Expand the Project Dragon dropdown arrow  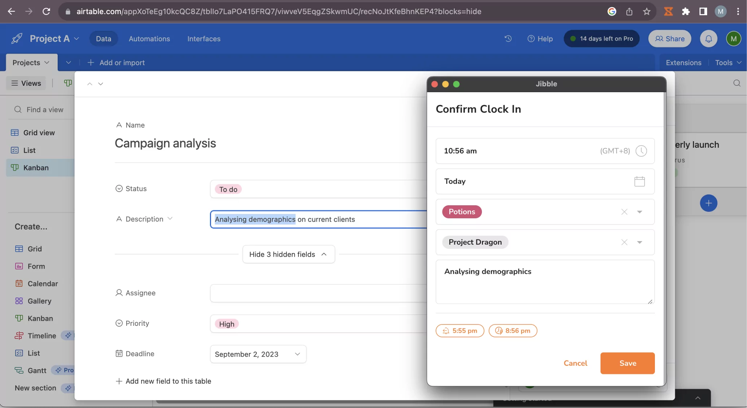[640, 242]
